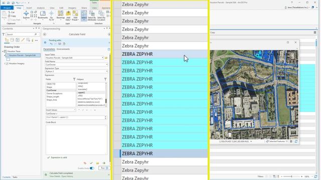Pause map drawing in floating map window

tap(291, 141)
